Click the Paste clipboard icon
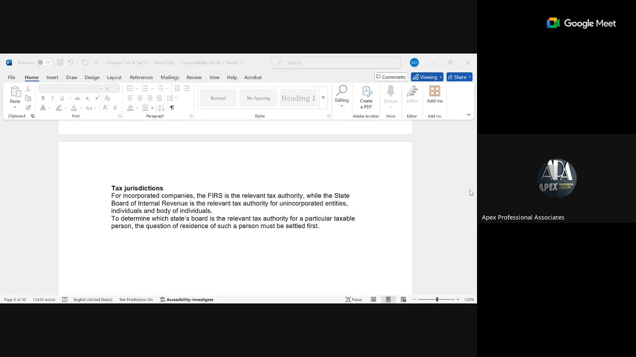This screenshot has height=357, width=636. pos(15,92)
